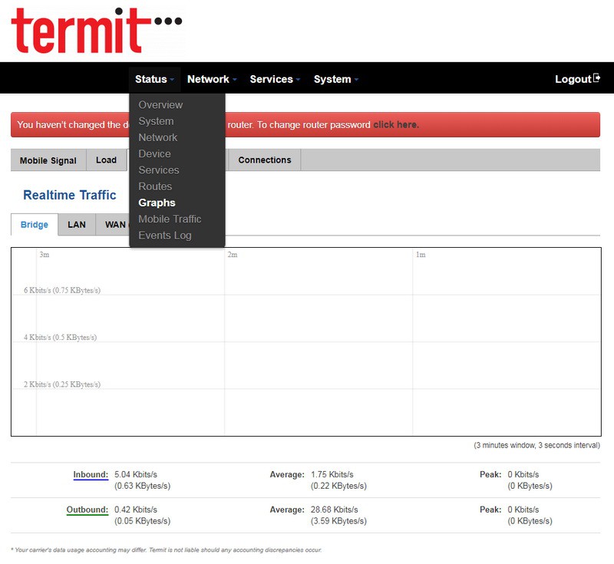The height and width of the screenshot is (564, 614).
Task: Select the Bridge interface tab
Action: click(x=35, y=225)
